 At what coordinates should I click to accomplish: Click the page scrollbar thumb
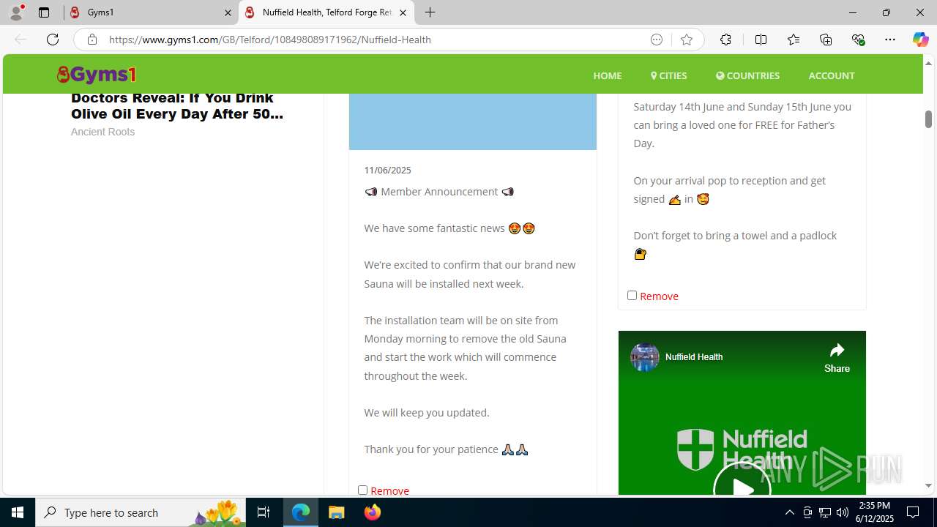928,119
